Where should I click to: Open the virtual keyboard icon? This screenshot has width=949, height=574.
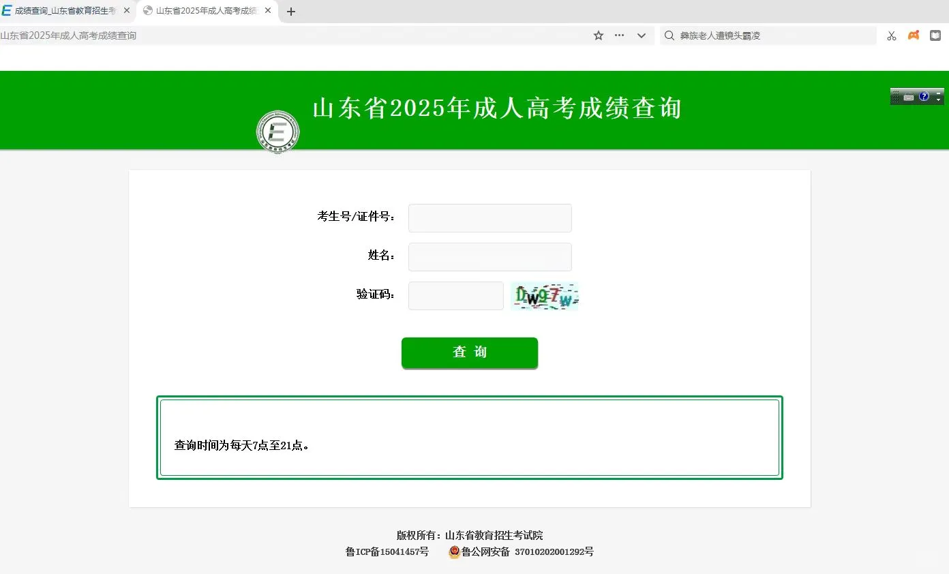click(909, 97)
